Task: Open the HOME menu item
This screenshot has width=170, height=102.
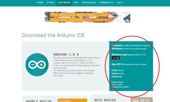Action: (x=40, y=3)
